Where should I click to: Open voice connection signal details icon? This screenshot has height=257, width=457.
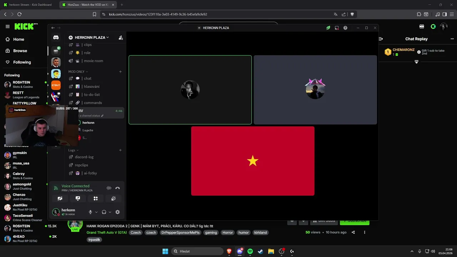point(56,188)
